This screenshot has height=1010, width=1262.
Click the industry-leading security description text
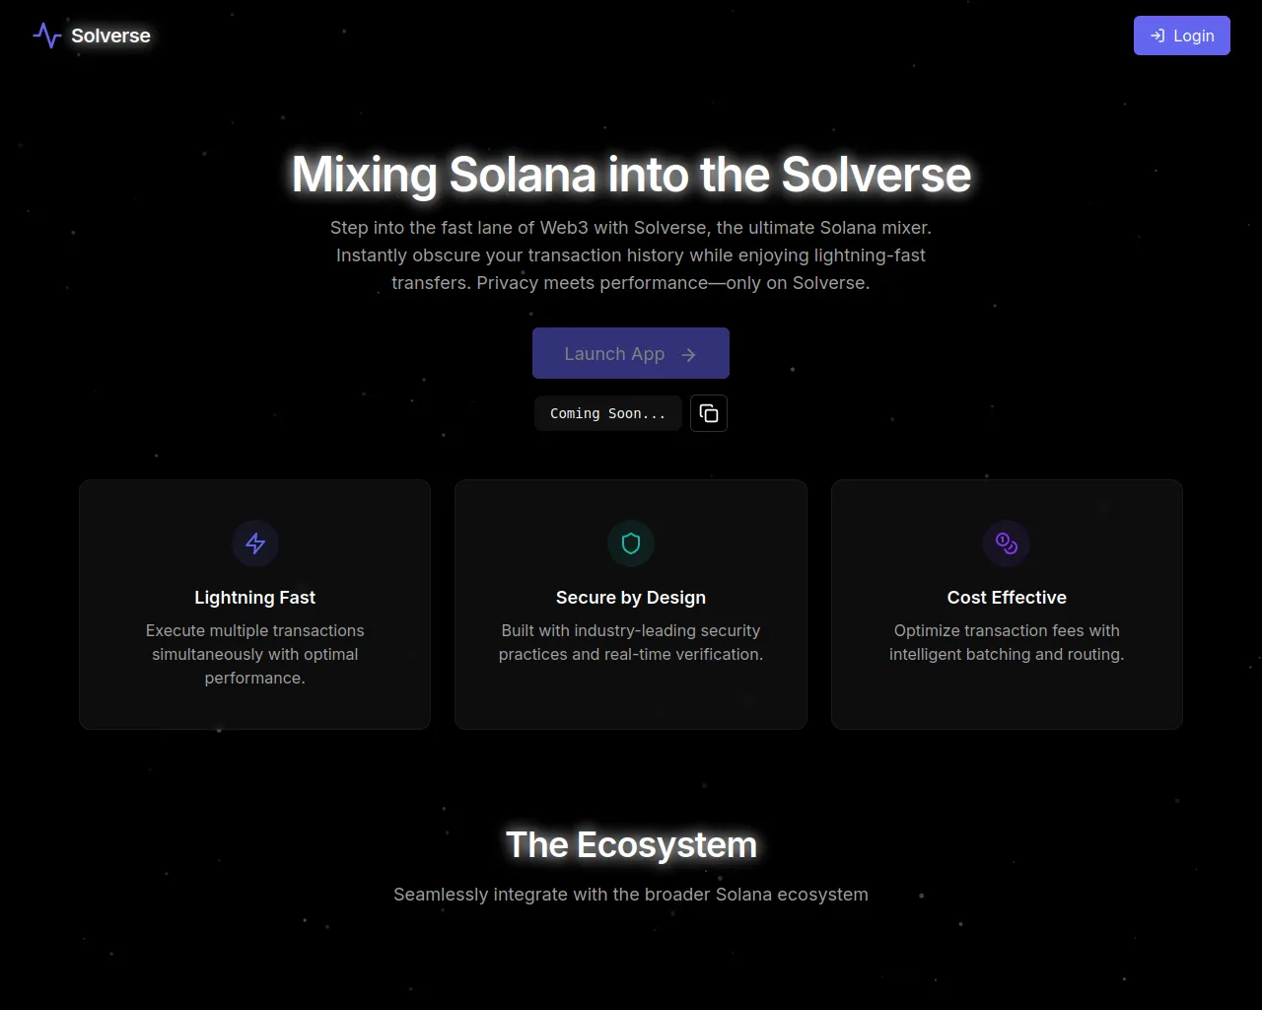pyautogui.click(x=631, y=642)
